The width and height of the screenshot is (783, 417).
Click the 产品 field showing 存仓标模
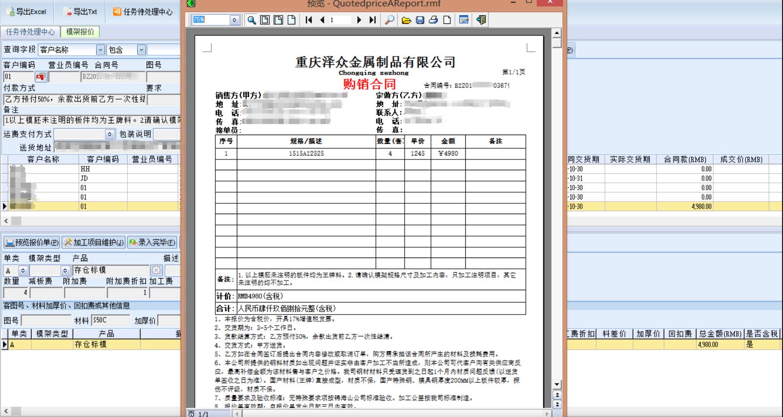pos(111,270)
